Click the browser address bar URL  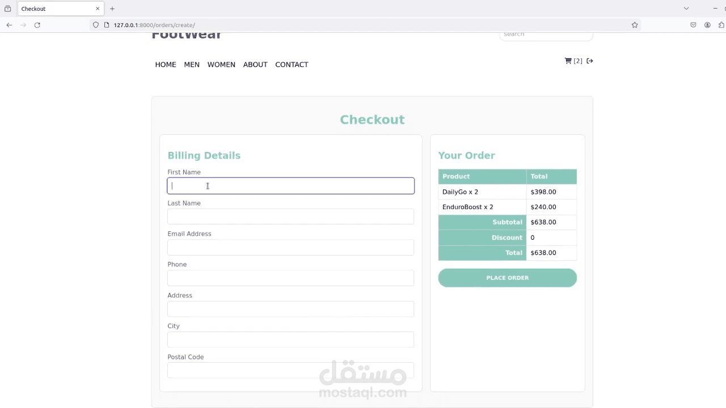[154, 25]
